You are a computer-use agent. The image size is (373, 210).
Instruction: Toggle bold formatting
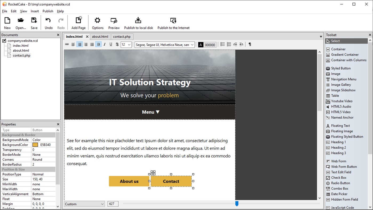coord(98,45)
